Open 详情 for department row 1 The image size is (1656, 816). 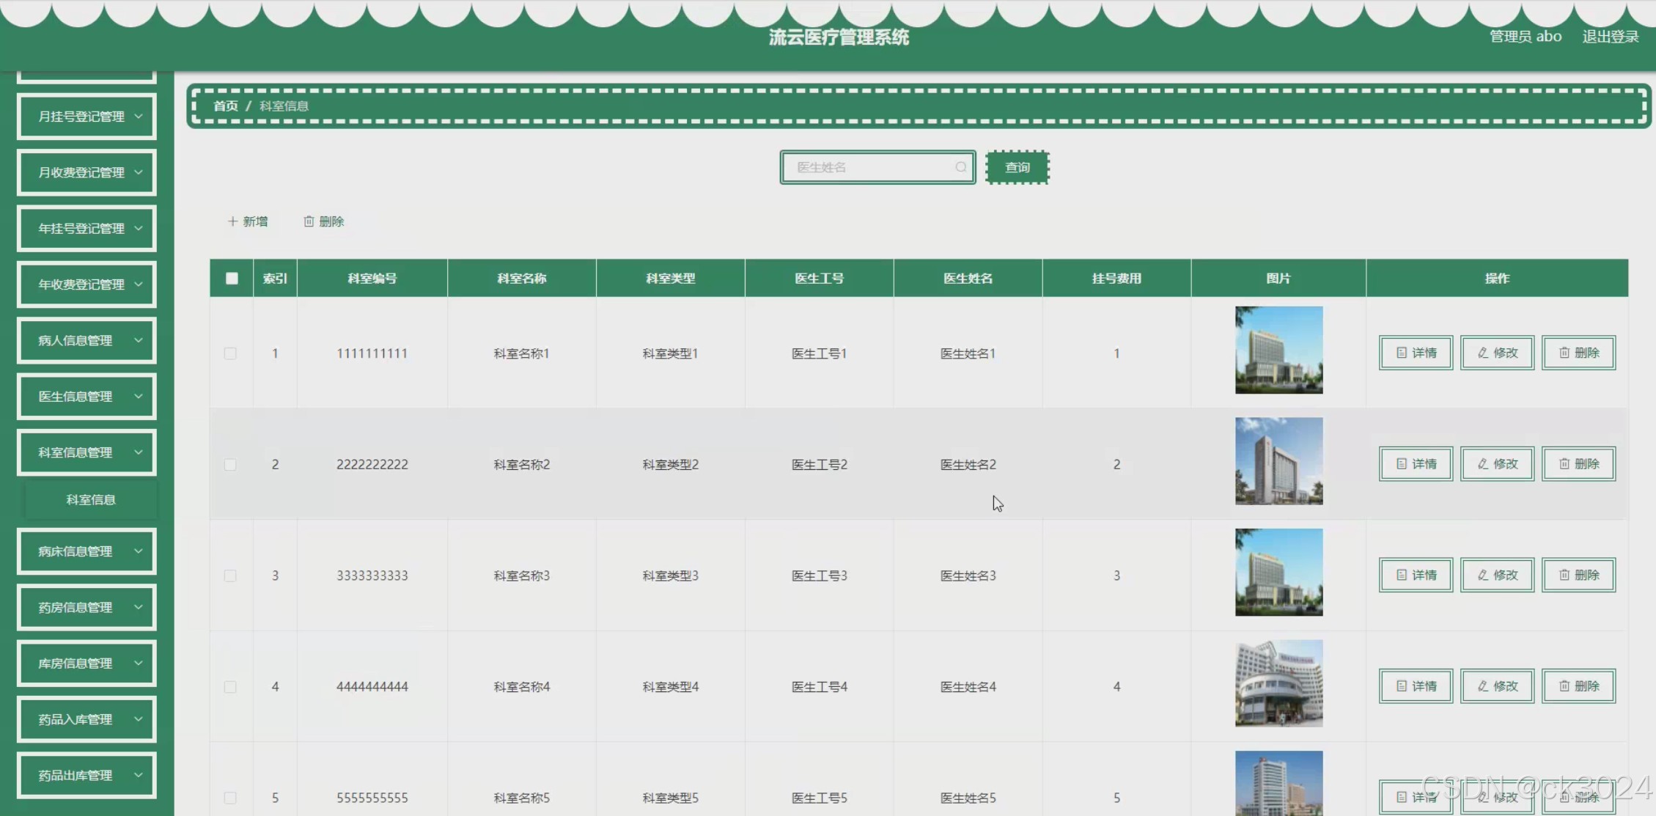point(1416,353)
